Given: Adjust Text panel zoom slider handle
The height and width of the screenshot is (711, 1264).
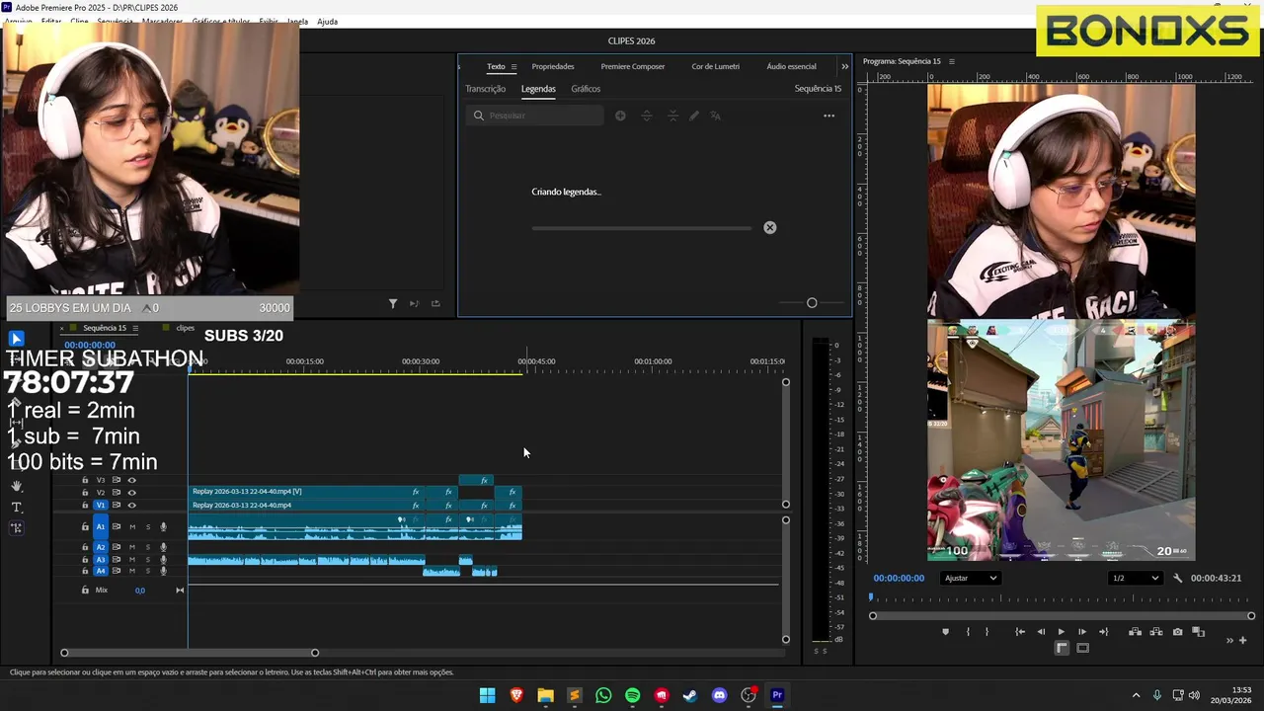Looking at the screenshot, I should pos(812,303).
